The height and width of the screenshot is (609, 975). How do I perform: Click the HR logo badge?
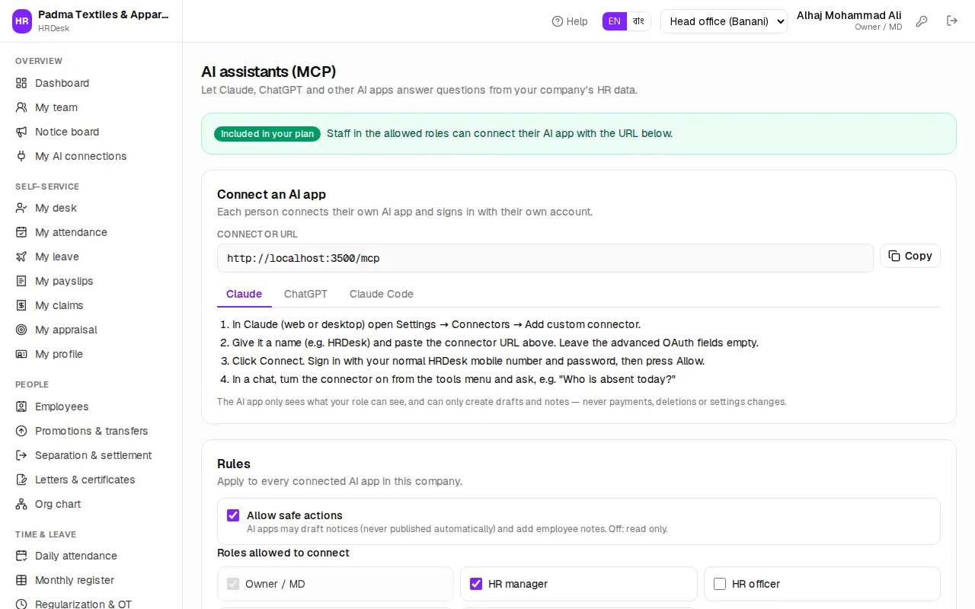(x=22, y=21)
